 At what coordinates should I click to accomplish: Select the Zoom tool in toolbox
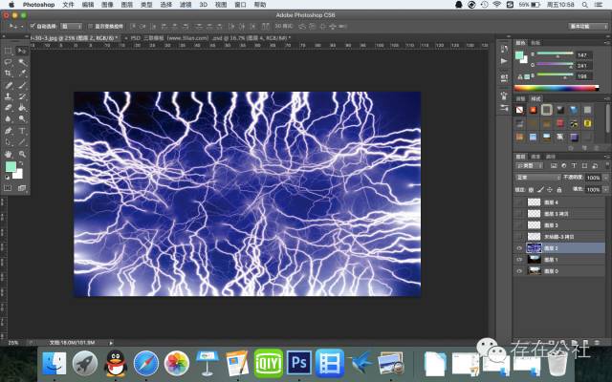[21, 153]
